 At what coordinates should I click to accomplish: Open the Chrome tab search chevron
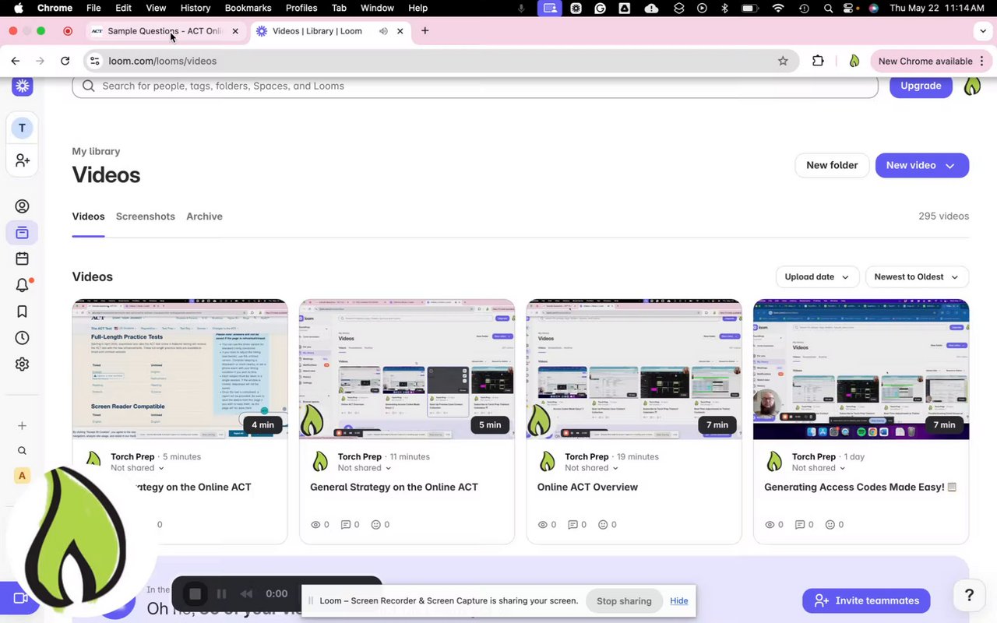coord(983,31)
